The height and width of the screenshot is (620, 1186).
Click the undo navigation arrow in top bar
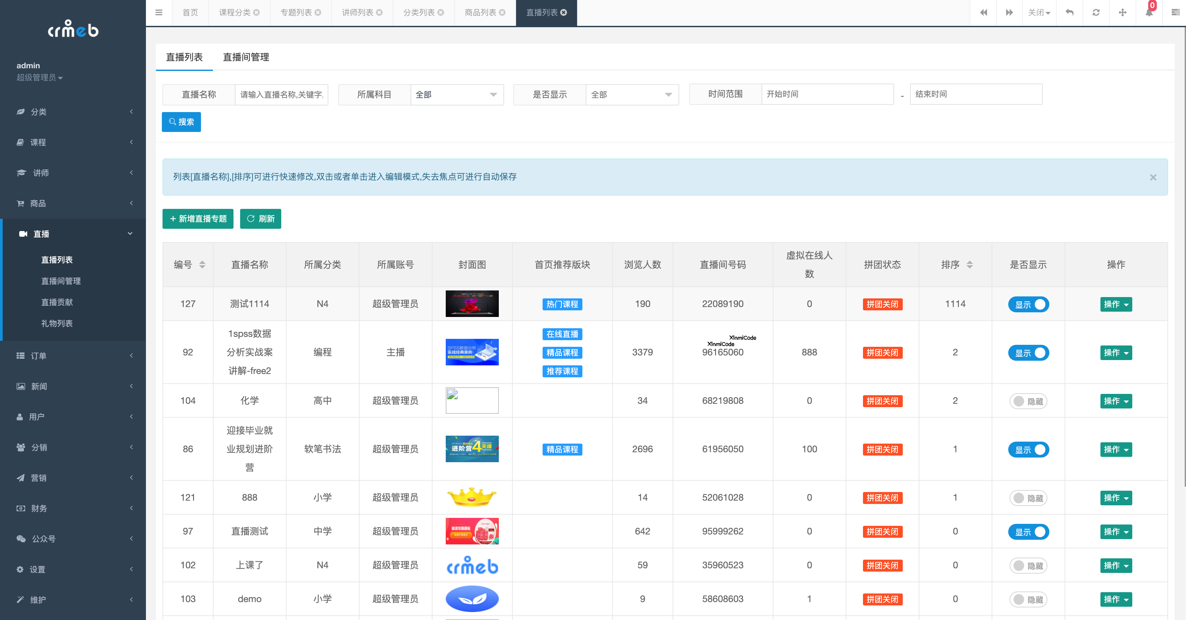(x=1070, y=12)
